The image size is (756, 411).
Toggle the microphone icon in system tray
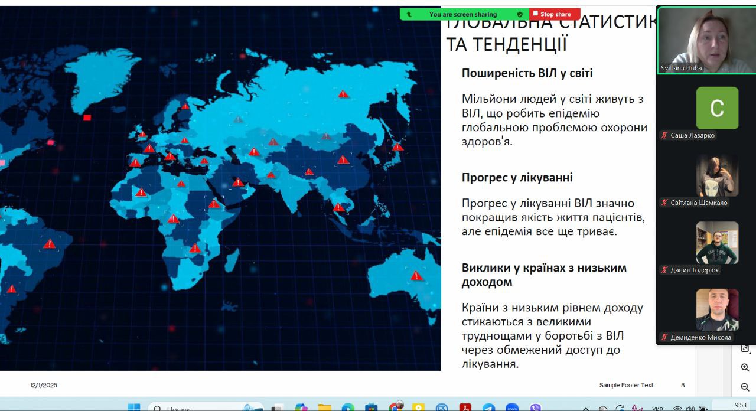point(636,408)
